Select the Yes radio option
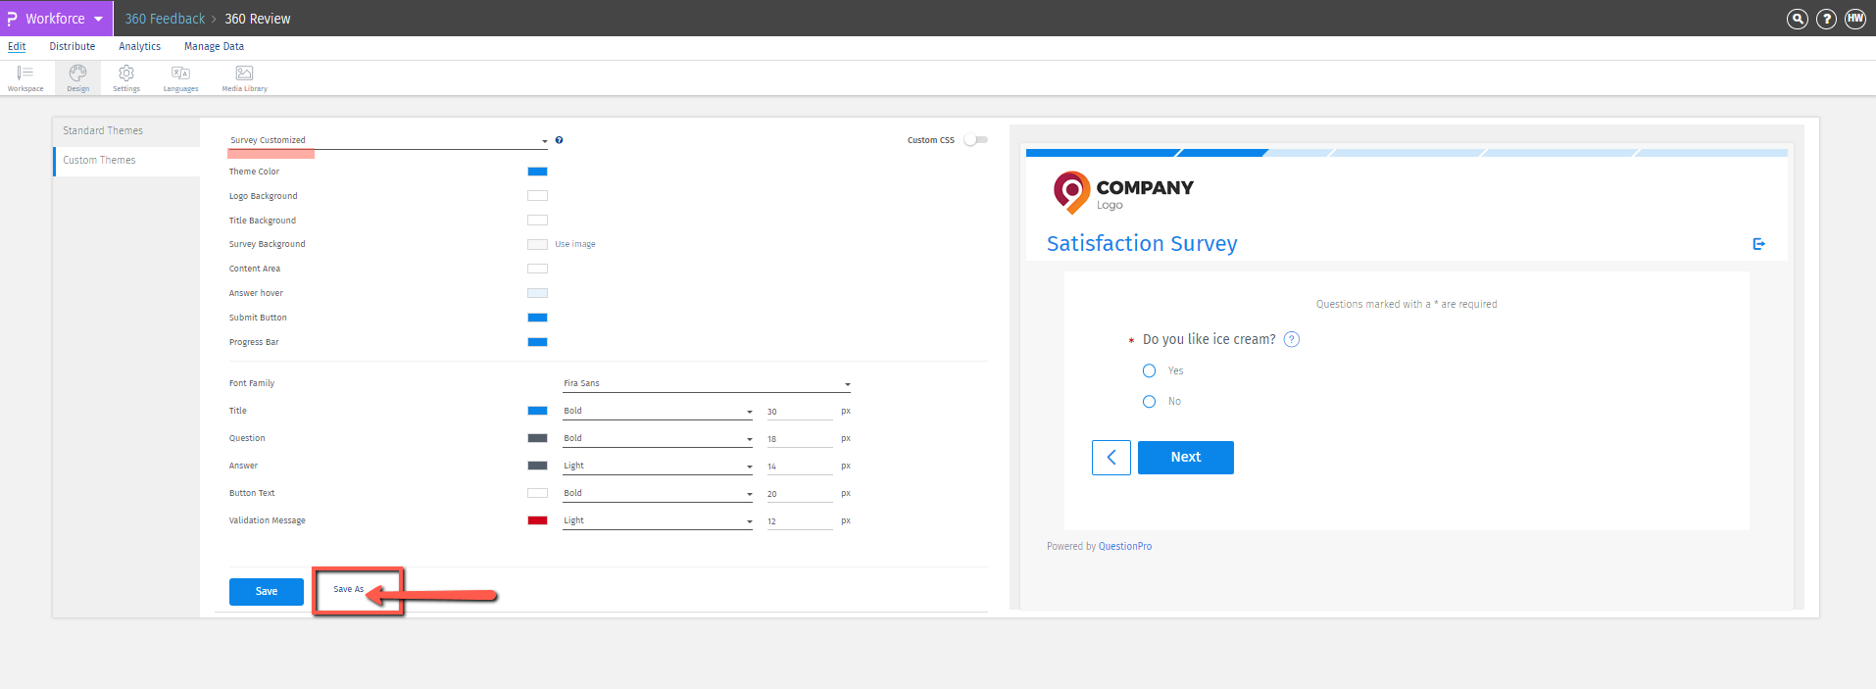1876x689 pixels. [1149, 370]
